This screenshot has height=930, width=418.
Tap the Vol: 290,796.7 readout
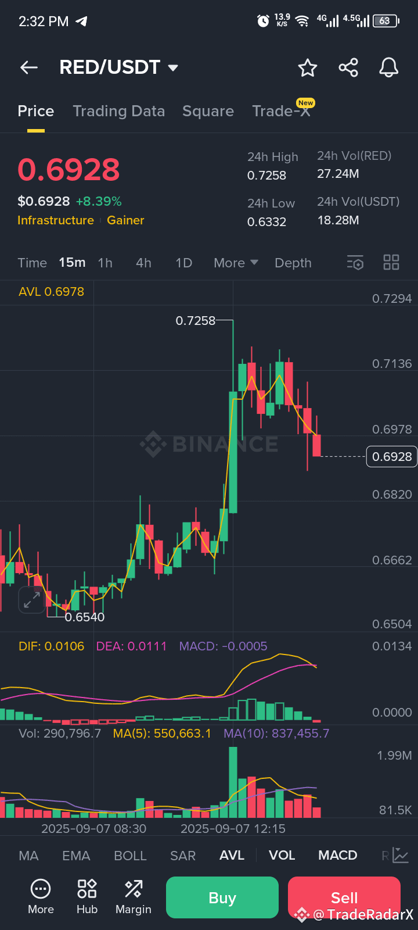(x=60, y=734)
